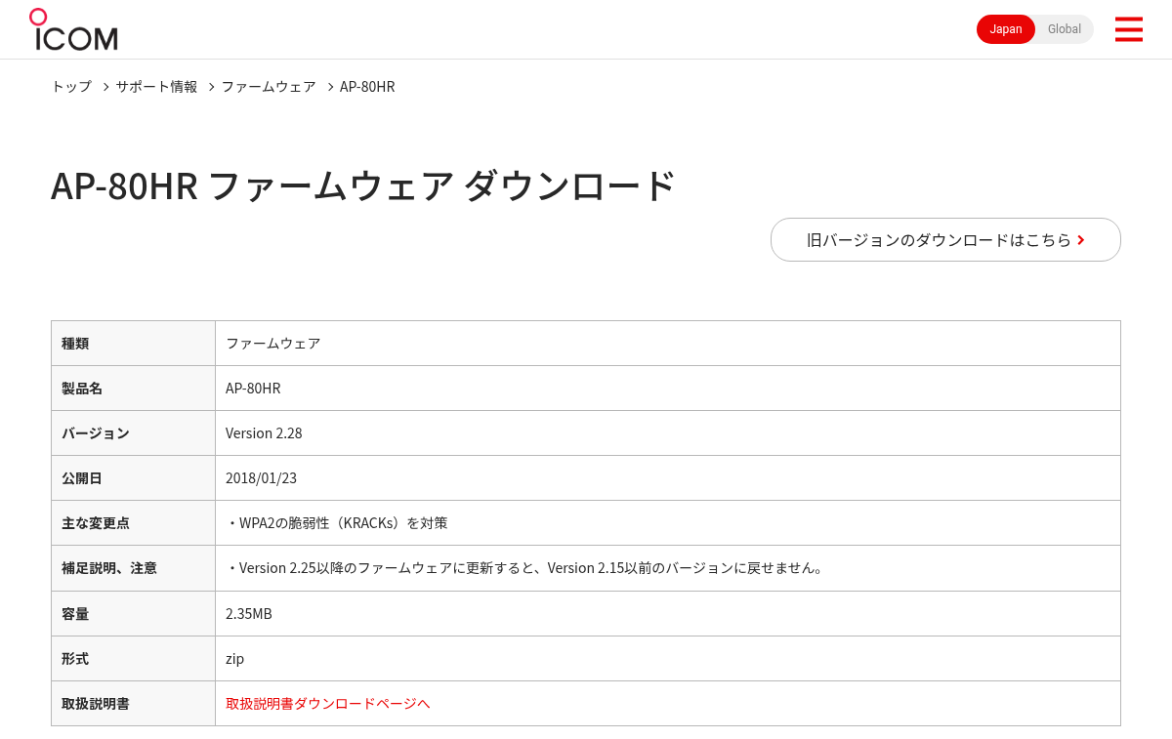Select the ファームウェア value in the table
This screenshot has width=1172, height=739.
(272, 343)
